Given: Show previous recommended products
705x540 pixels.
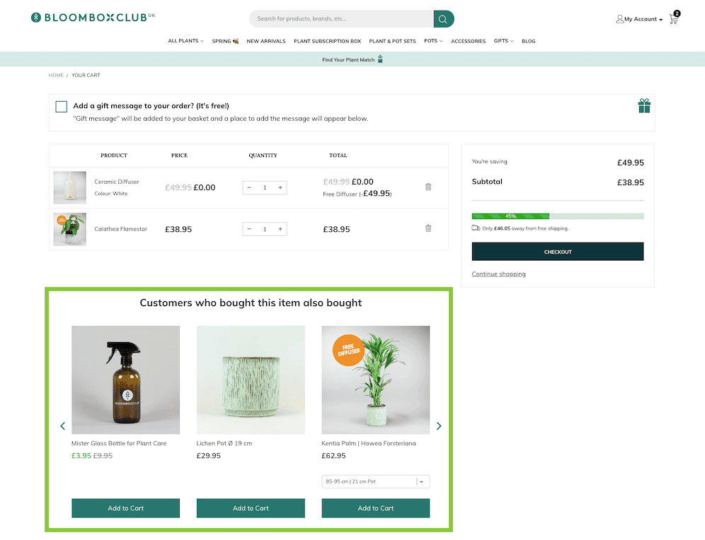Looking at the screenshot, I should 62,425.
